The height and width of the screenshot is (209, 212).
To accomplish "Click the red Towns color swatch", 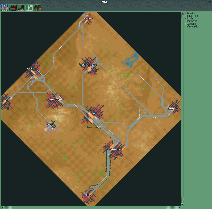I will point(185,13).
